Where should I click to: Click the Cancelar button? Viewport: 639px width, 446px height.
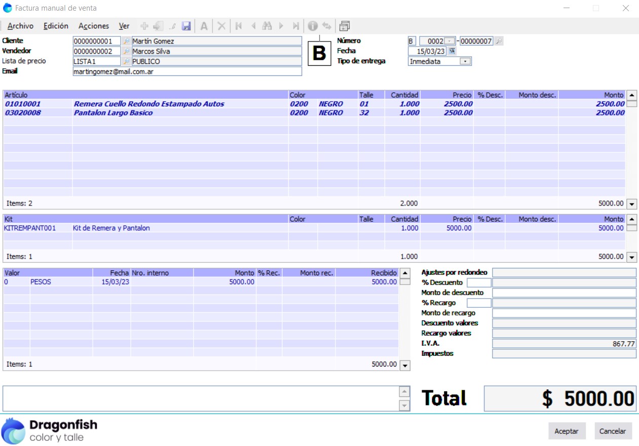(x=613, y=431)
